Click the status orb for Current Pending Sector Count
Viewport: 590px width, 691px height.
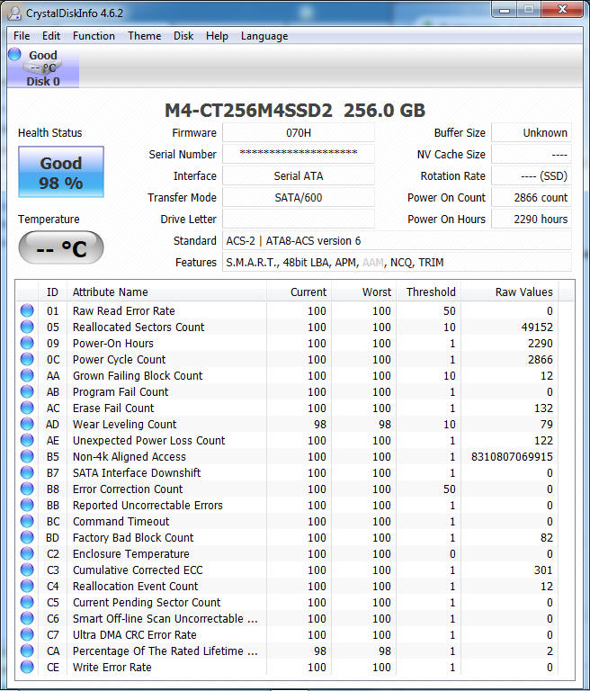coord(27,603)
